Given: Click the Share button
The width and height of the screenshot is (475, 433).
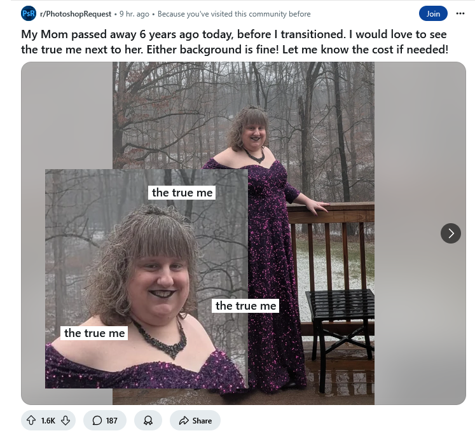Looking at the screenshot, I should pyautogui.click(x=195, y=420).
